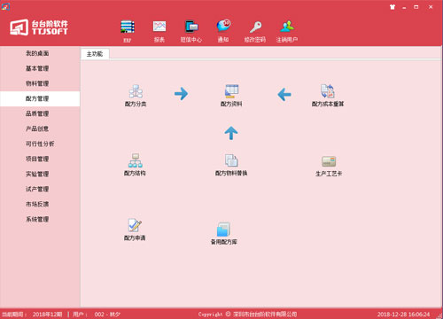Minimize the application window

(x=404, y=7)
